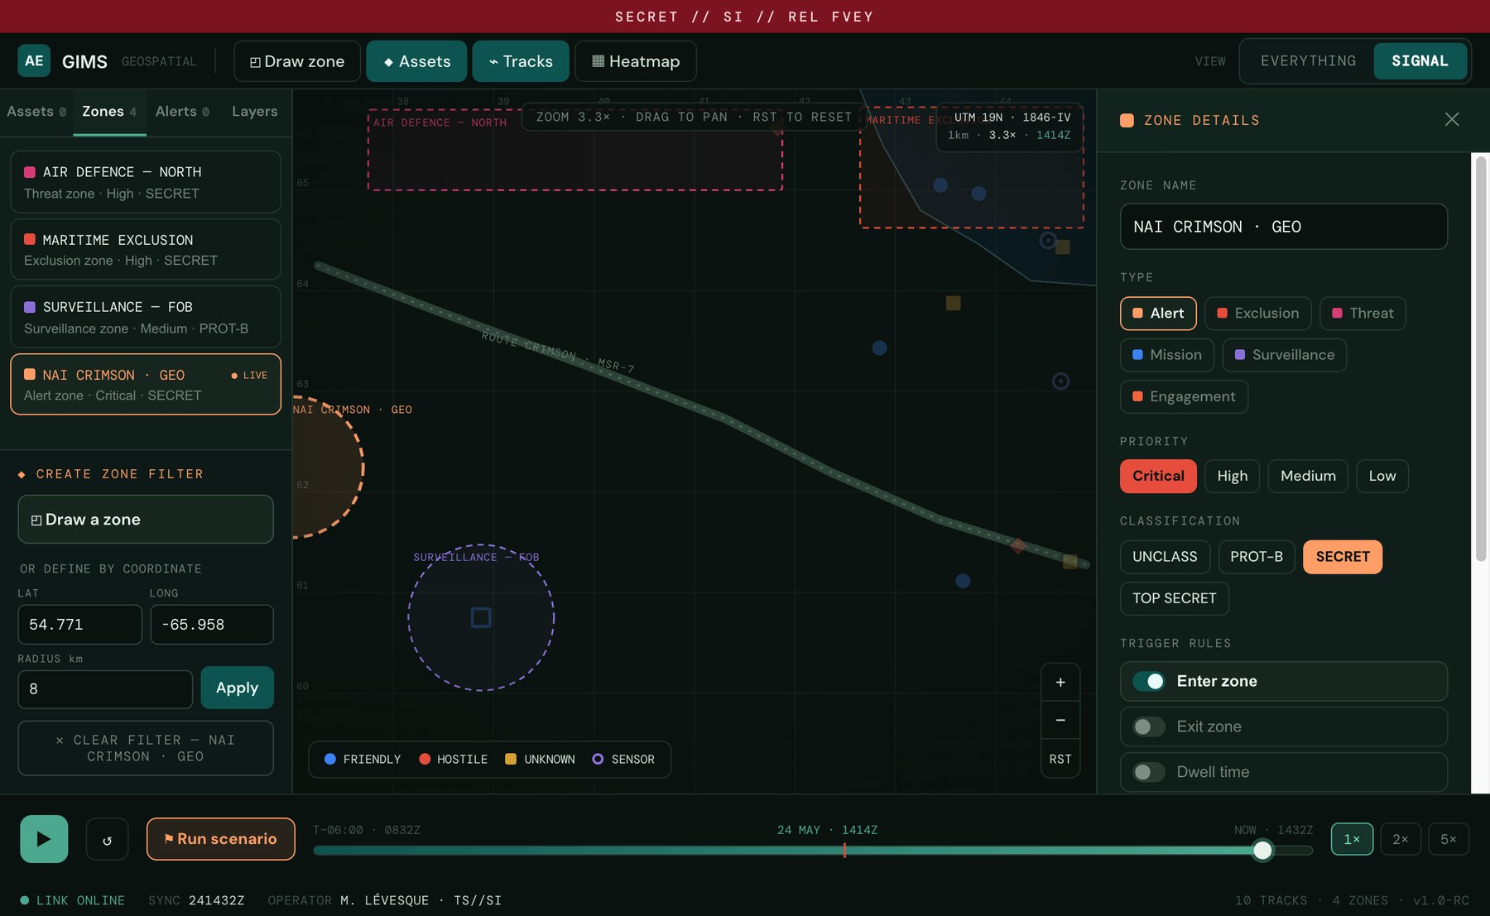The width and height of the screenshot is (1490, 916).
Task: Switch view to SIGNAL
Action: coord(1420,60)
